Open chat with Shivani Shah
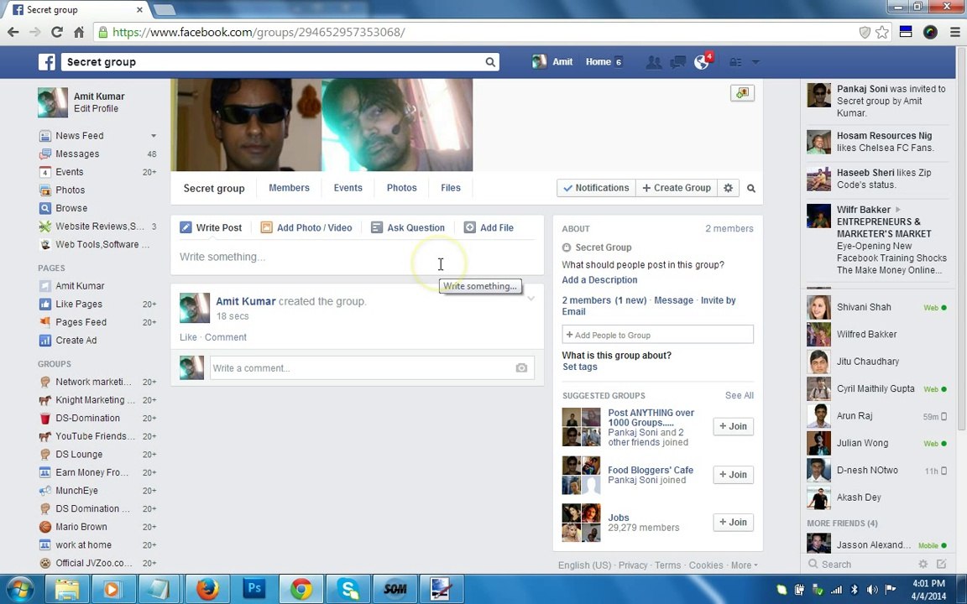967x604 pixels. (x=877, y=307)
